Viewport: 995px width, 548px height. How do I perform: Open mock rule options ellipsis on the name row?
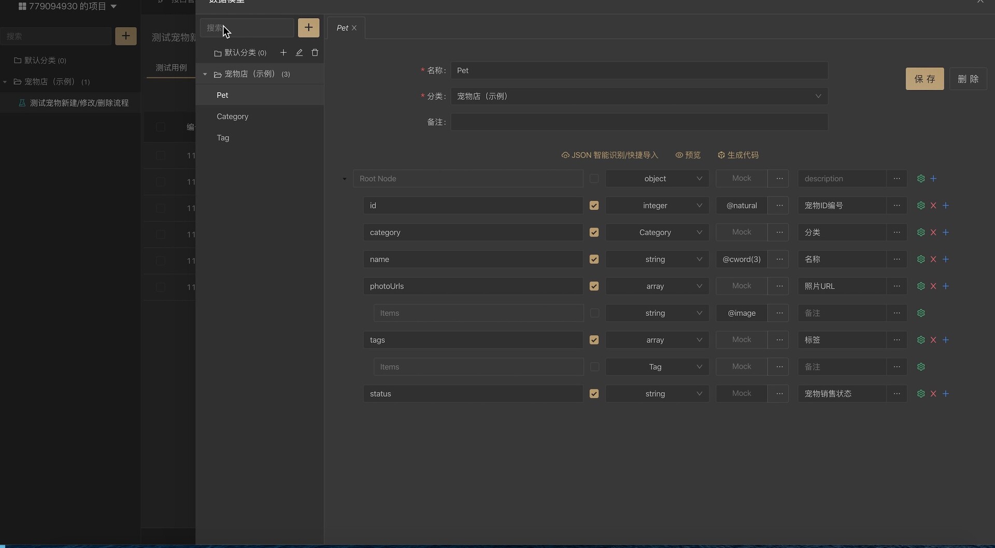point(779,259)
